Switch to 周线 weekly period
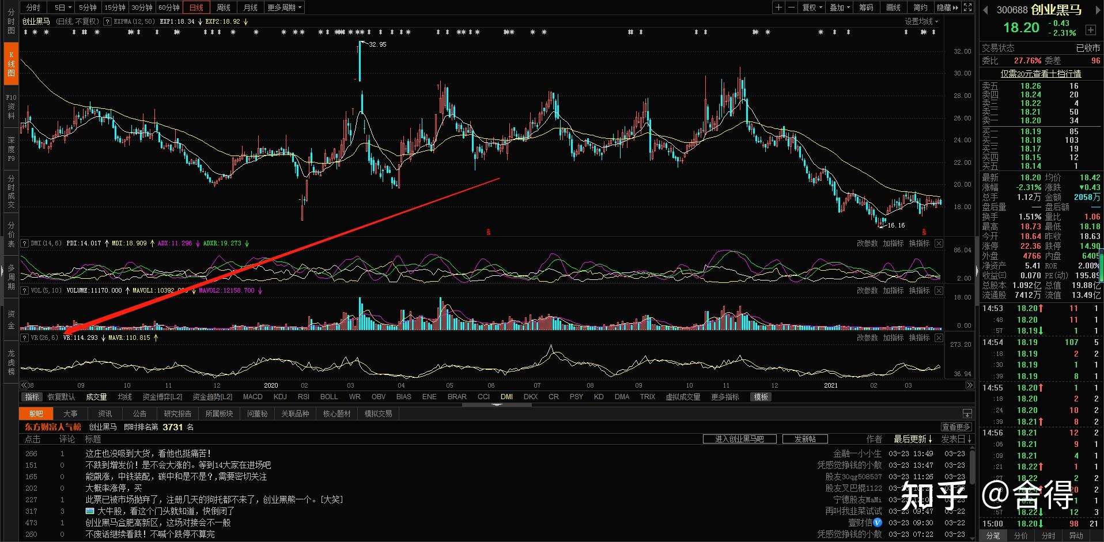Screen dimensions: 1104x542 point(224,7)
